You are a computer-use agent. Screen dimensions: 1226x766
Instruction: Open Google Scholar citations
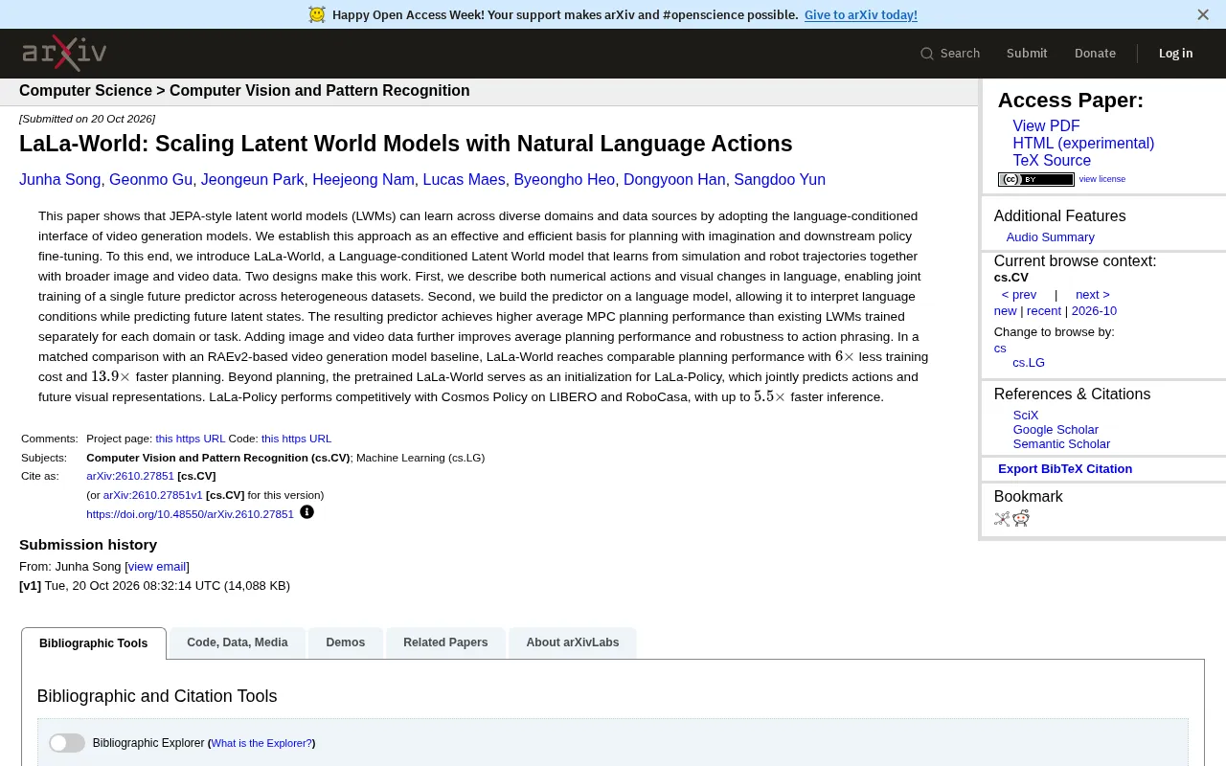(1056, 430)
